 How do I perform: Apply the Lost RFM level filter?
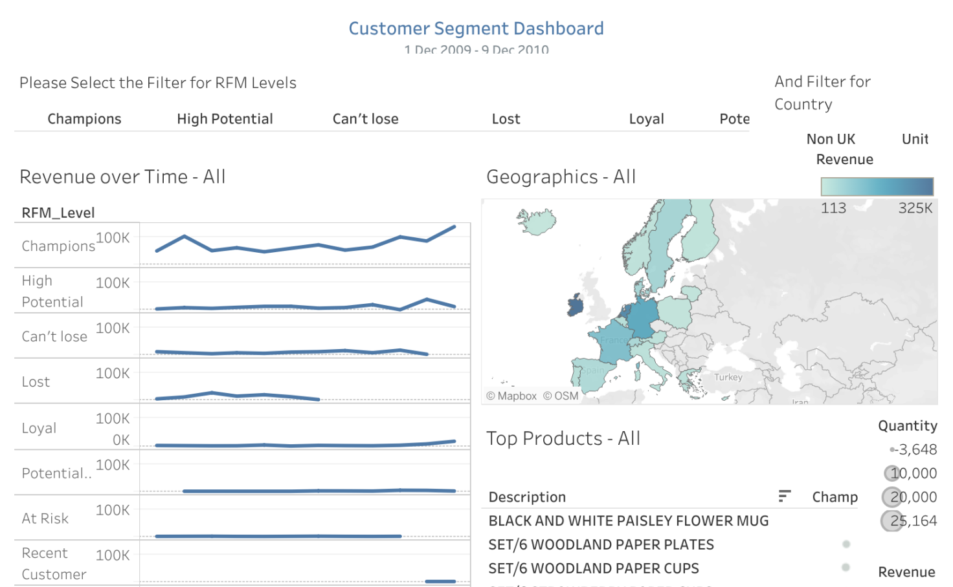pyautogui.click(x=506, y=118)
